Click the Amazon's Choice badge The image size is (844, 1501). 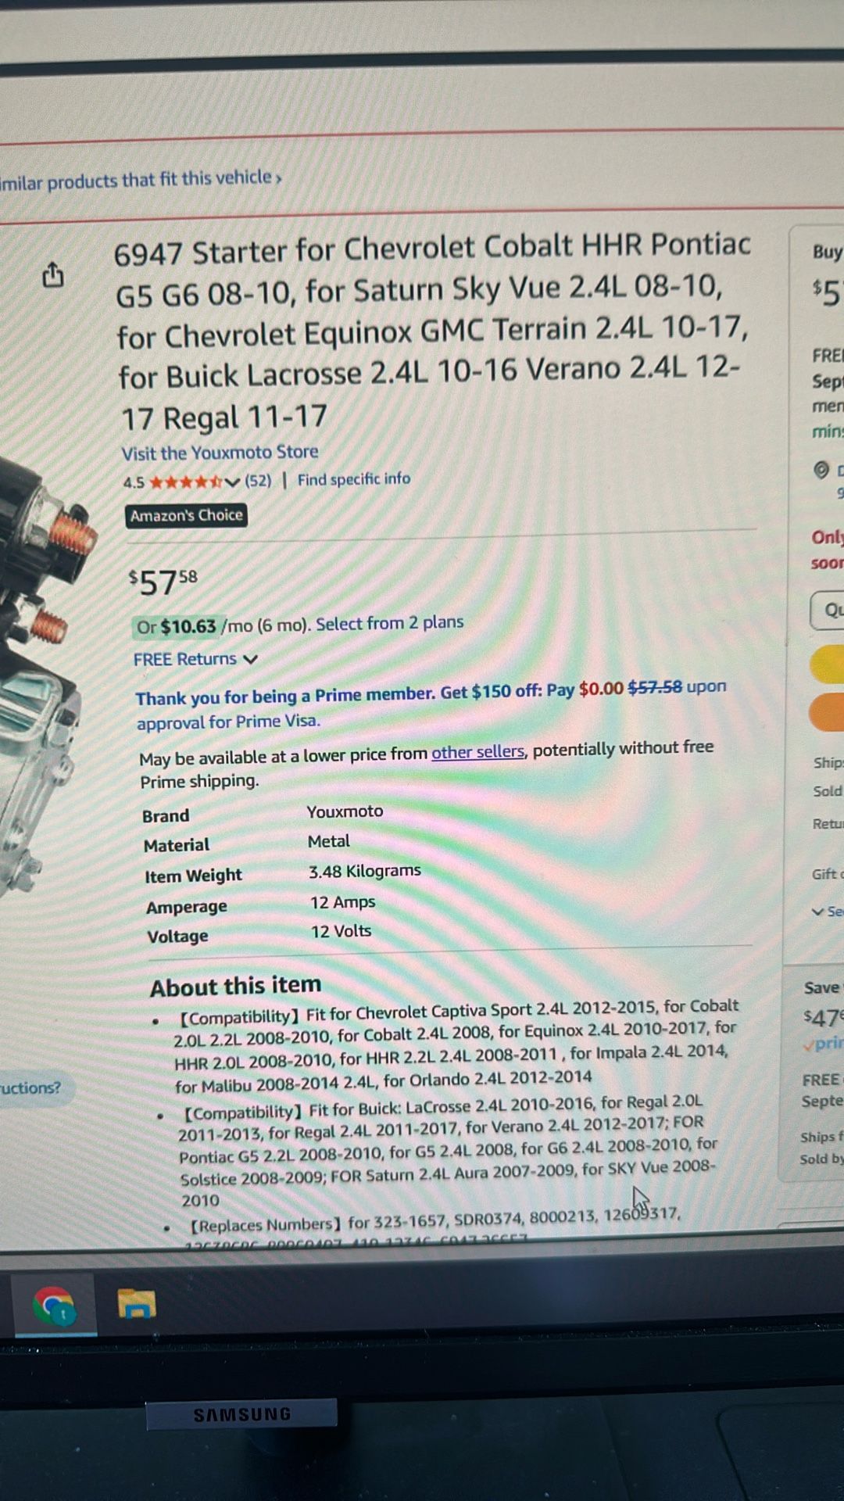[186, 515]
